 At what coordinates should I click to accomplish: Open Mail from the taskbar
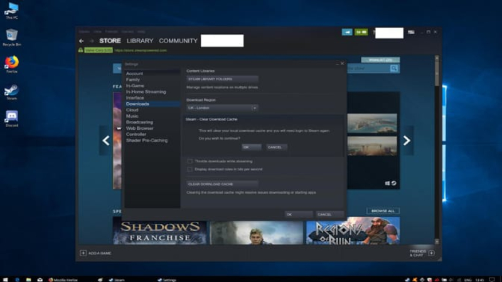pos(40,279)
